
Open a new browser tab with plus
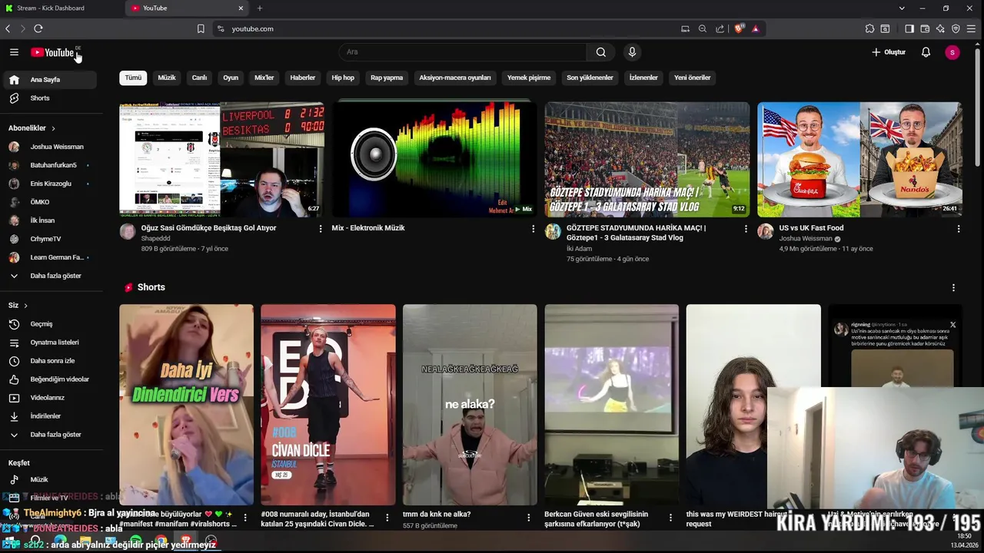(x=260, y=8)
